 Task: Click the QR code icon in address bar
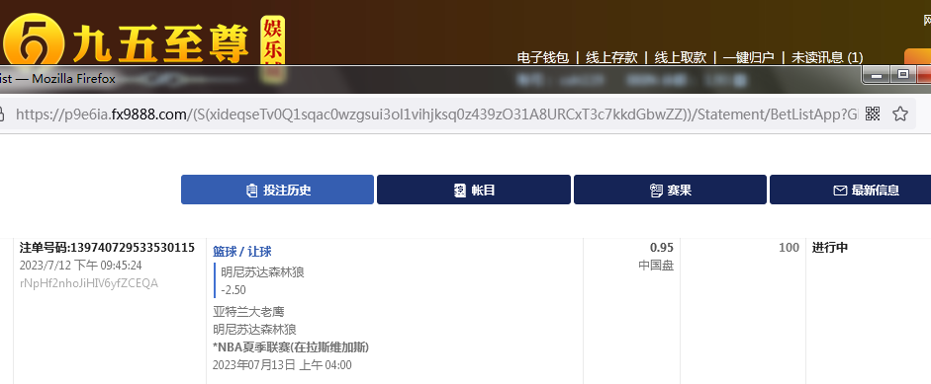(x=873, y=114)
